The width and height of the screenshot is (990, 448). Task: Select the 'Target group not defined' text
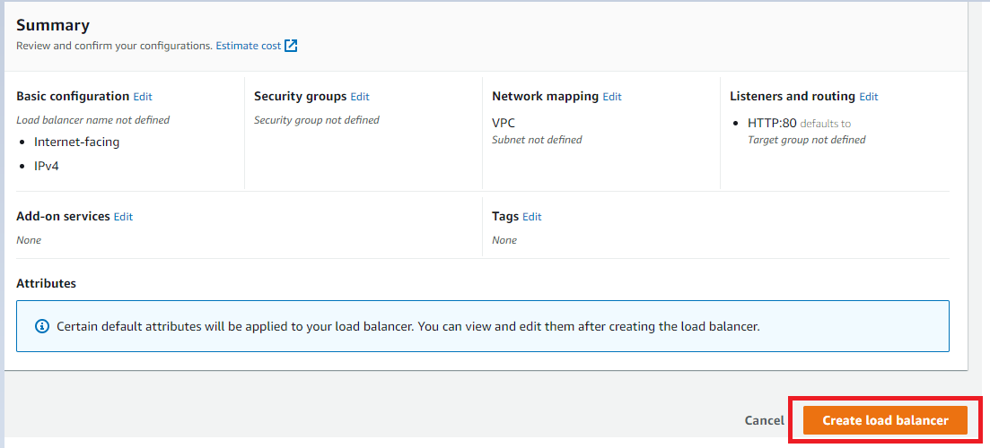[x=806, y=139]
